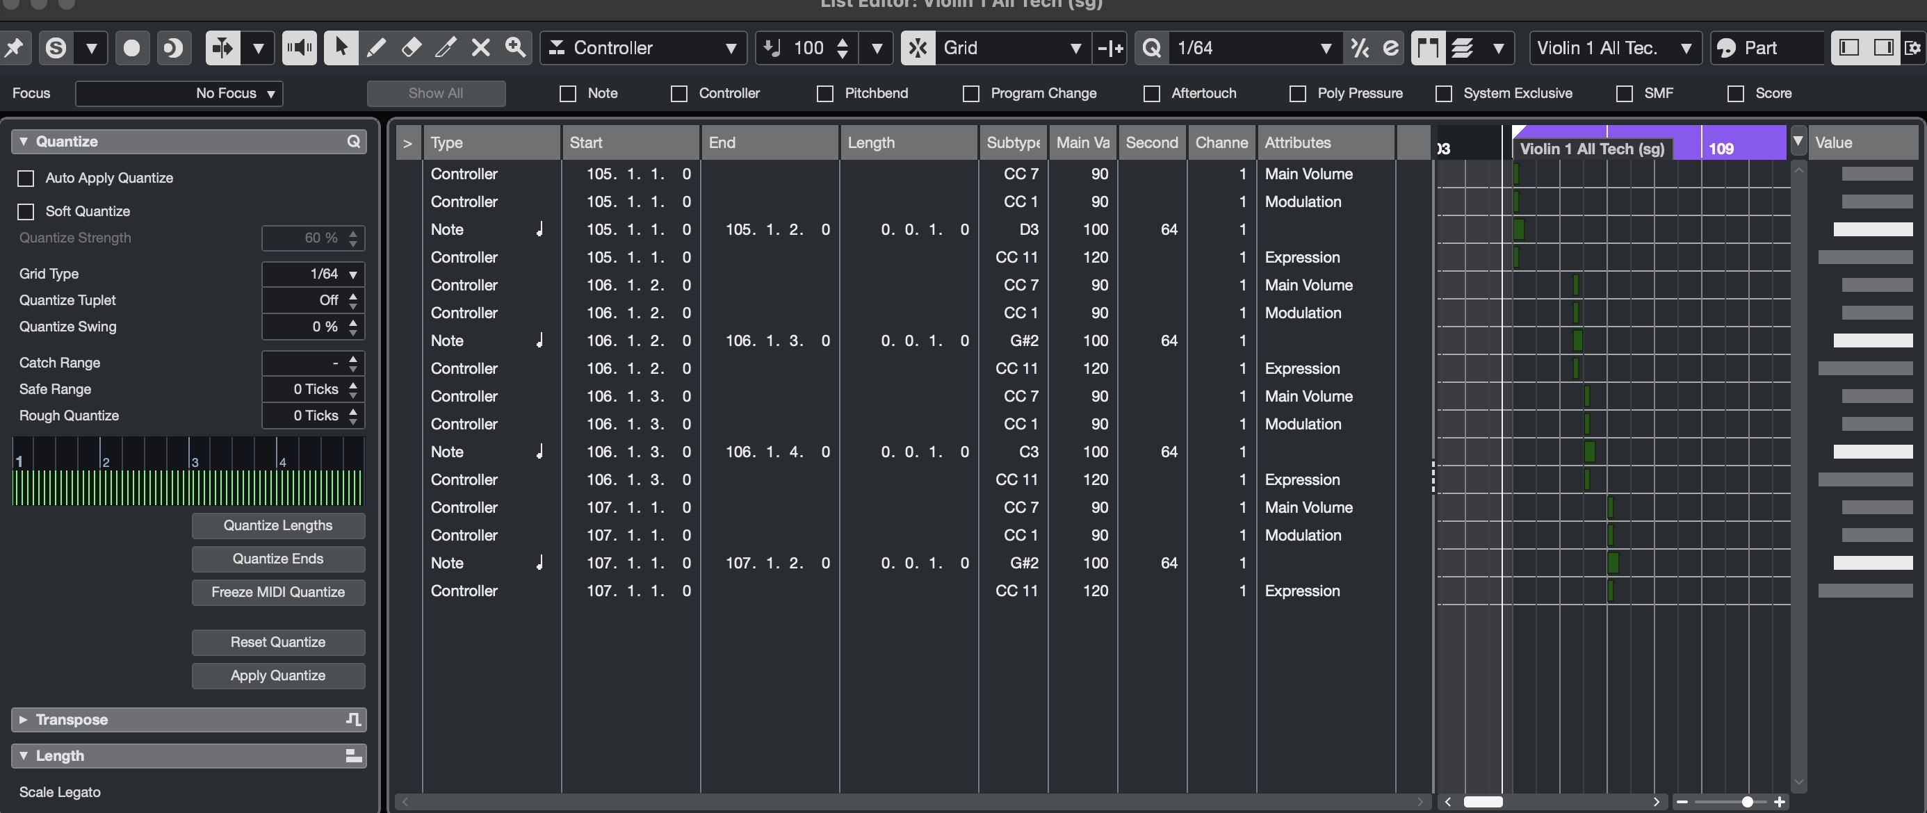Check the Program Change filter checkbox

click(971, 94)
